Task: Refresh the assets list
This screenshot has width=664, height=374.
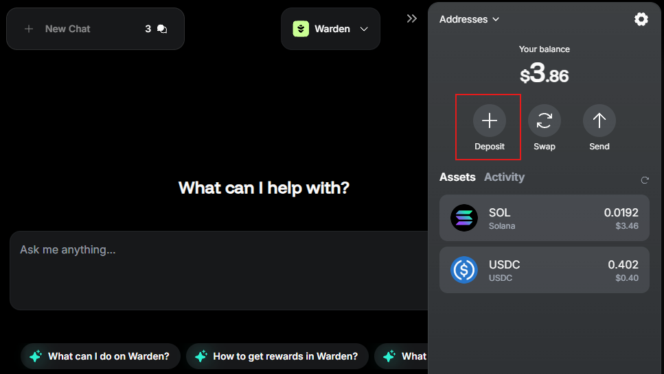Action: [645, 180]
